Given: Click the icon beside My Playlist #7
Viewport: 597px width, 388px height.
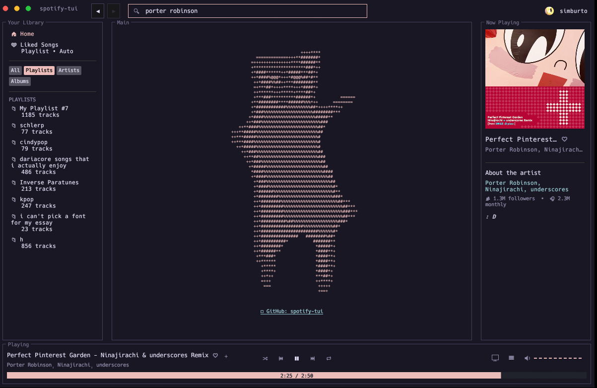Looking at the screenshot, I should pos(14,109).
